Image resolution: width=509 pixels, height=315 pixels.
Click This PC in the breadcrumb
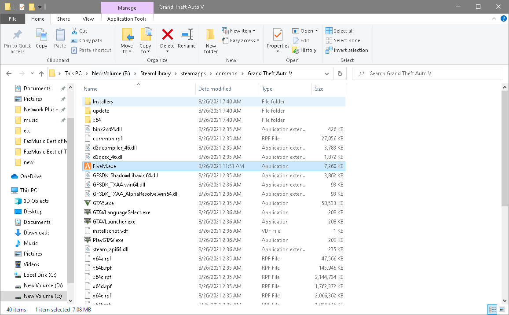point(73,74)
